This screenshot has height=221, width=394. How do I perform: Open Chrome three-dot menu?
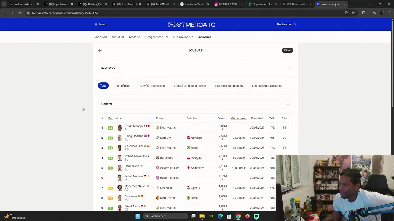point(389,13)
